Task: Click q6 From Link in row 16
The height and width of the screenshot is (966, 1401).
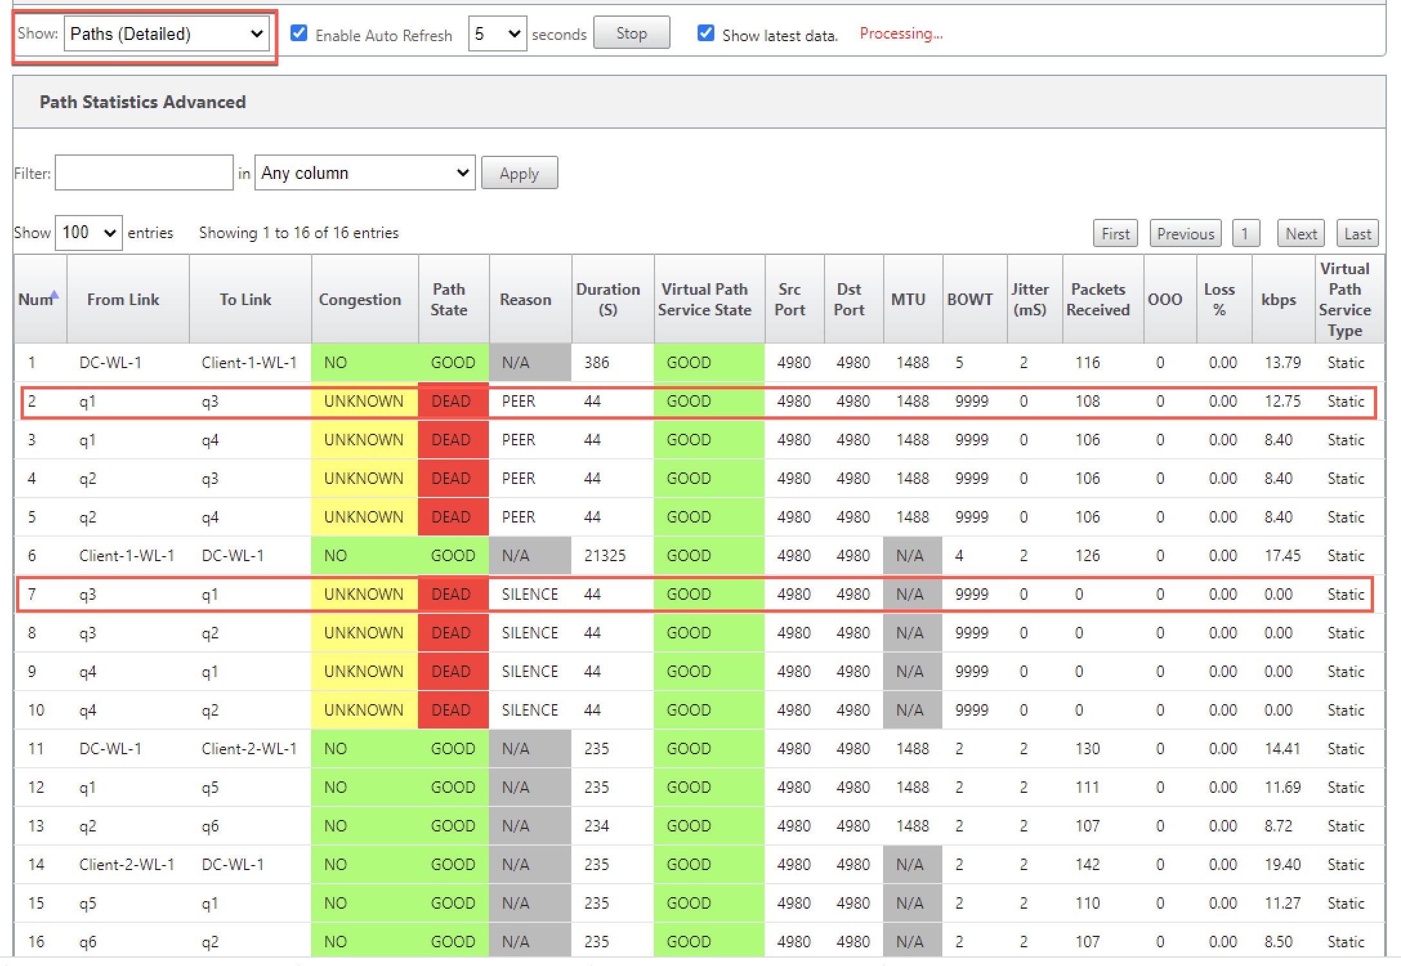Action: 88,942
